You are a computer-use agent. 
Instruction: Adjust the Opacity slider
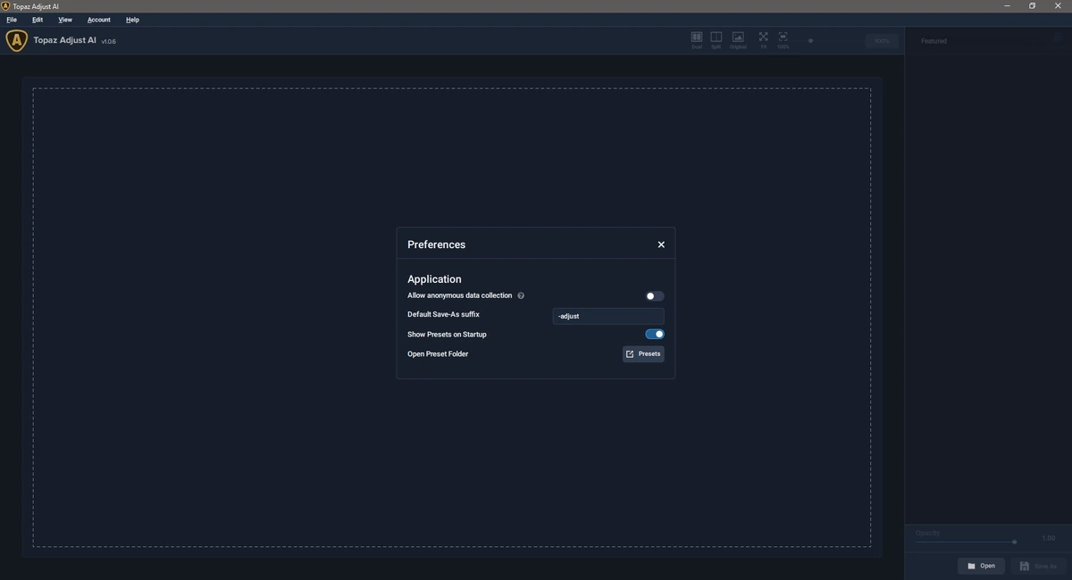coord(966,542)
